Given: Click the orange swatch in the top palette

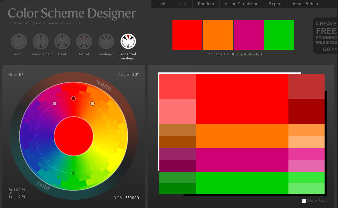Looking at the screenshot, I should [x=218, y=34].
